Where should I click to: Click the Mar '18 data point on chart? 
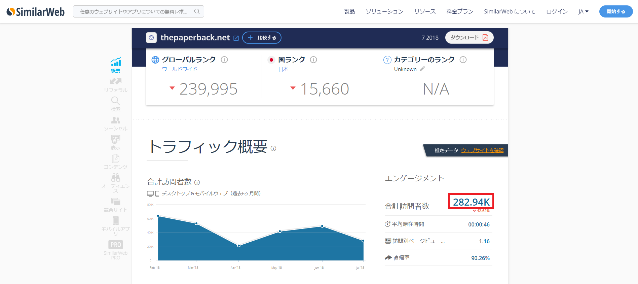[x=196, y=223]
